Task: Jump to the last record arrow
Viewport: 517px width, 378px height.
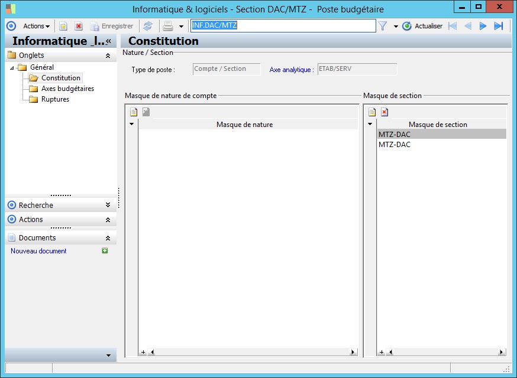Action: pyautogui.click(x=499, y=26)
